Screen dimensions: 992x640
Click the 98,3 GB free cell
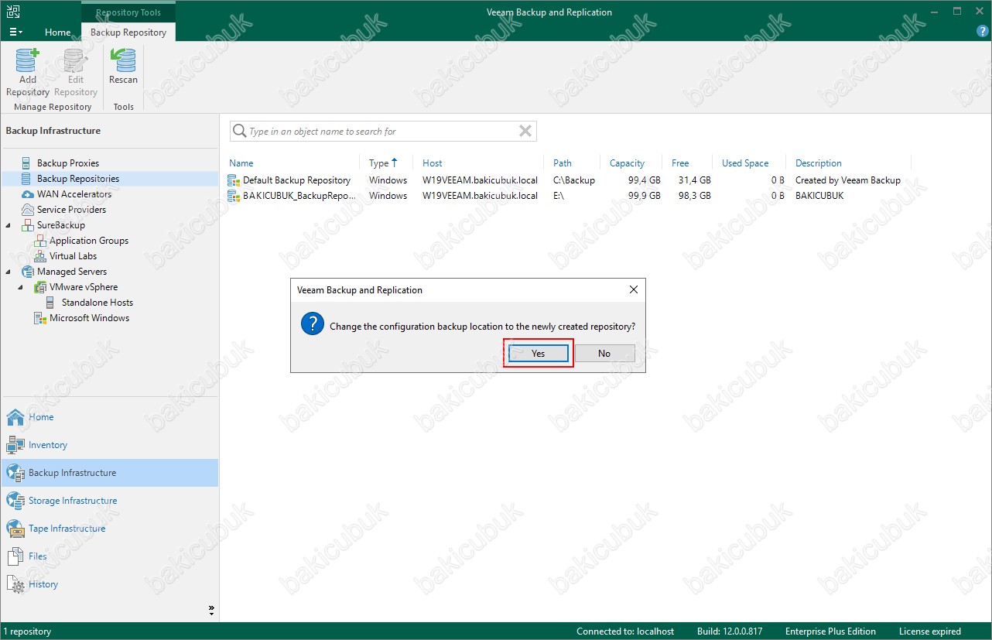click(x=693, y=196)
